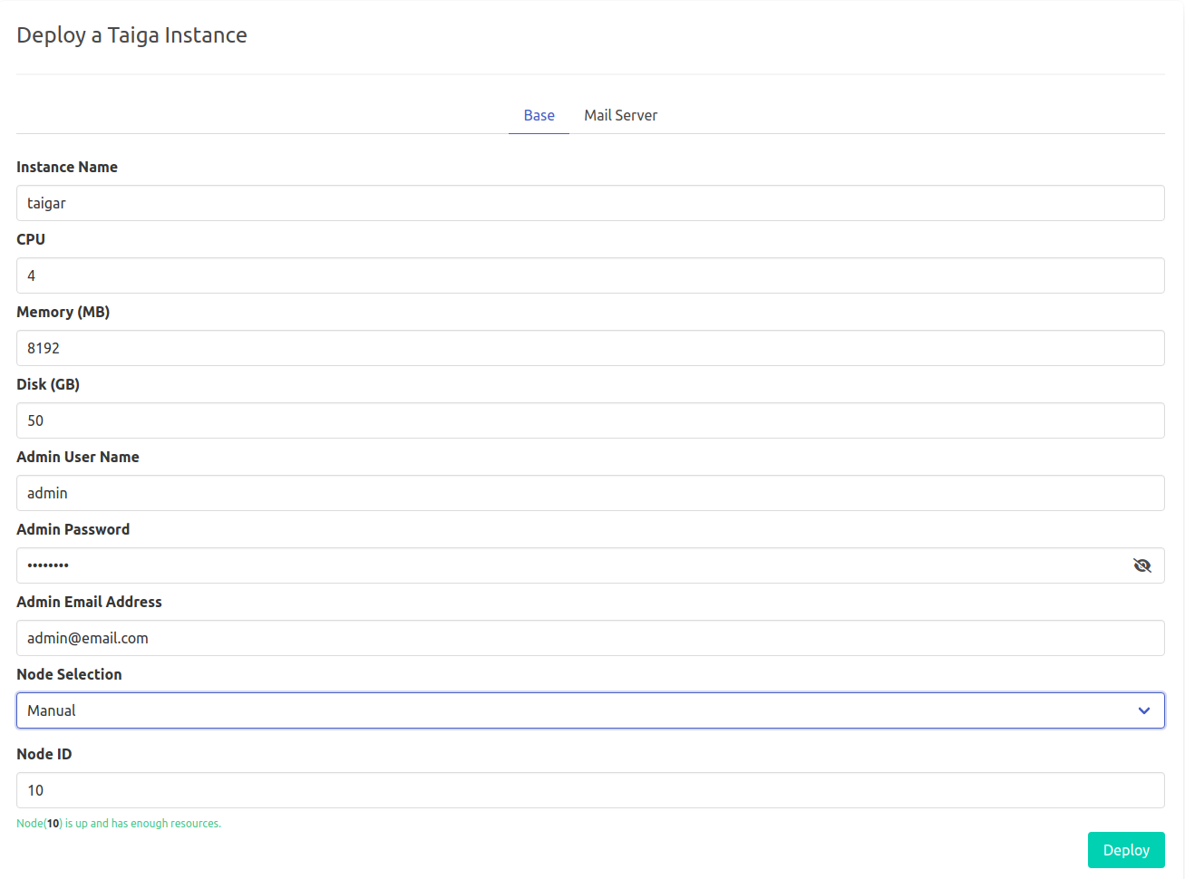Image resolution: width=1185 pixels, height=879 pixels.
Task: Click into the CPU input field
Action: [589, 275]
